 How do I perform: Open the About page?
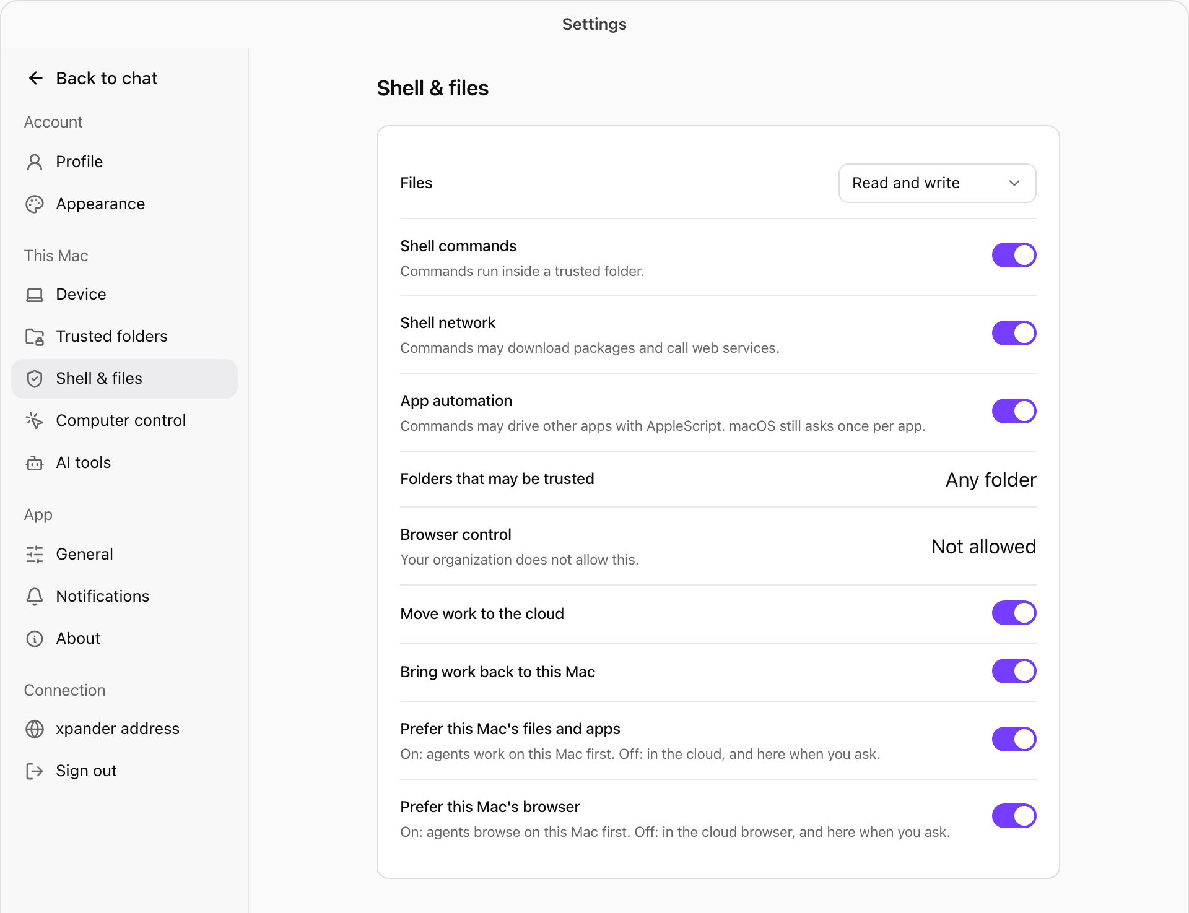(124, 639)
